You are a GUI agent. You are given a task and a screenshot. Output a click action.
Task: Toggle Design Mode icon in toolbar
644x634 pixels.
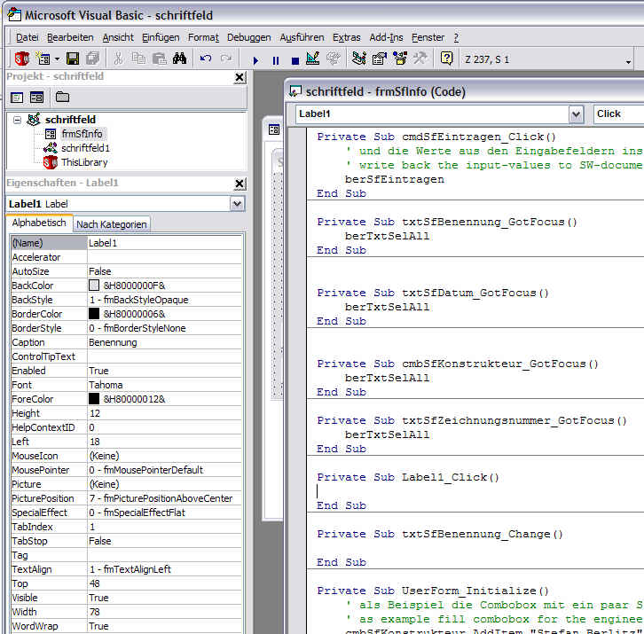click(312, 59)
